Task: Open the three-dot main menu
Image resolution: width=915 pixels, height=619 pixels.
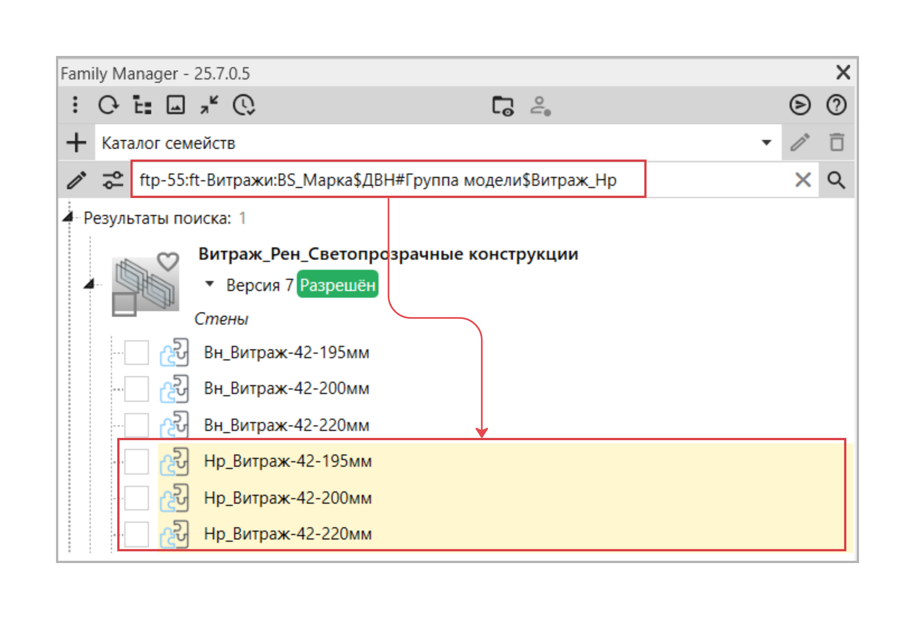Action: (x=75, y=105)
